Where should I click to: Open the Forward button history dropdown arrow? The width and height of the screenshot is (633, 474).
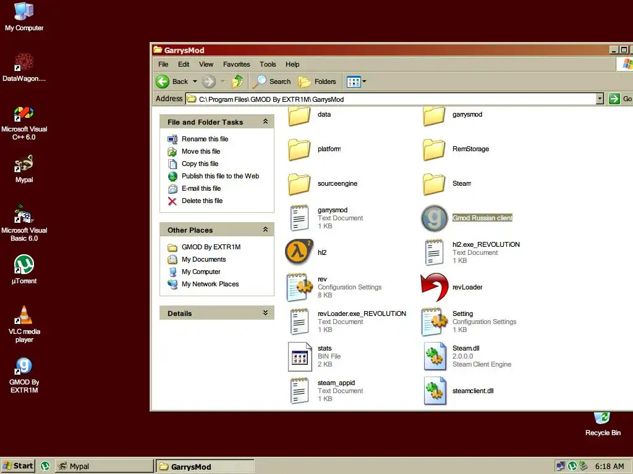[x=223, y=81]
